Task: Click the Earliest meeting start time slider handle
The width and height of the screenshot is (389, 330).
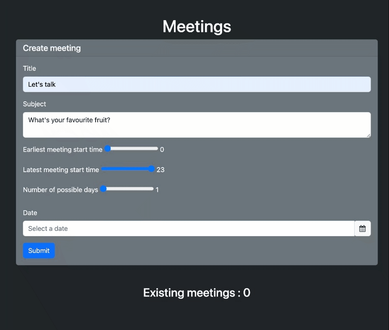Action: 108,149
